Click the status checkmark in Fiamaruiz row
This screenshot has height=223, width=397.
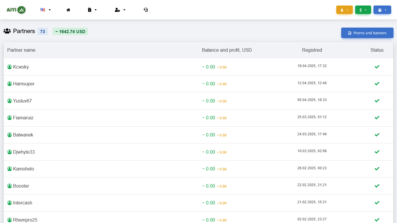[x=377, y=118]
